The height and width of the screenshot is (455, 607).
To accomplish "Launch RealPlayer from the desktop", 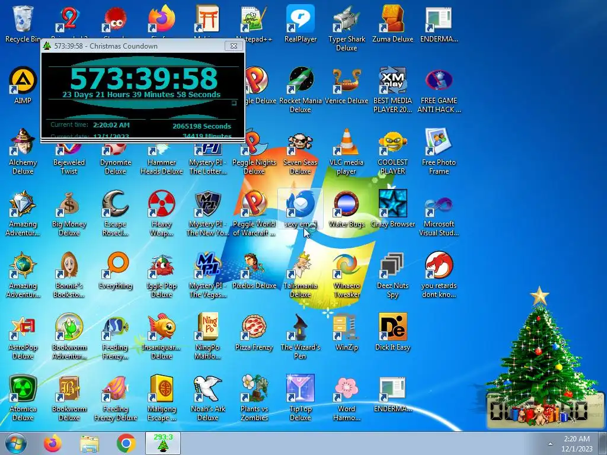I will pos(301,24).
